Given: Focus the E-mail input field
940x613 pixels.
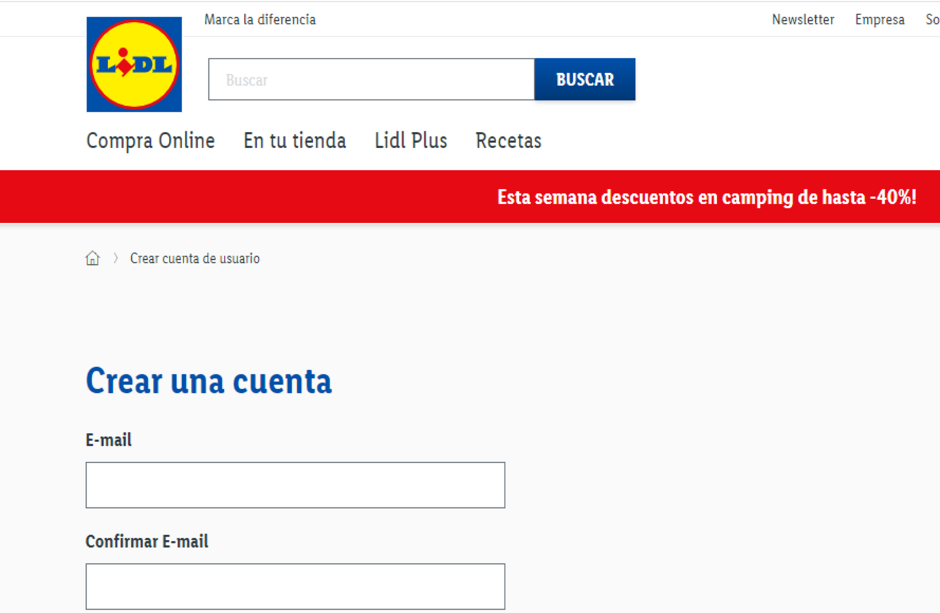Looking at the screenshot, I should click(295, 485).
